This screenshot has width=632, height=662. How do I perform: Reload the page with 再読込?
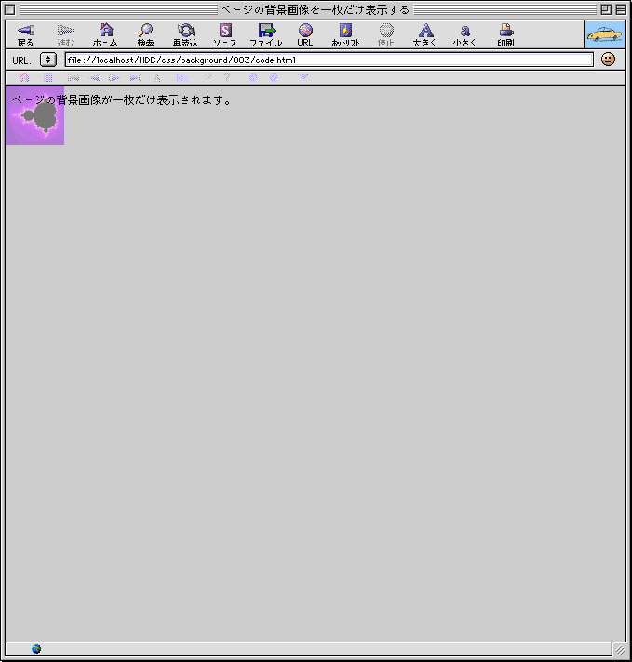[x=185, y=35]
